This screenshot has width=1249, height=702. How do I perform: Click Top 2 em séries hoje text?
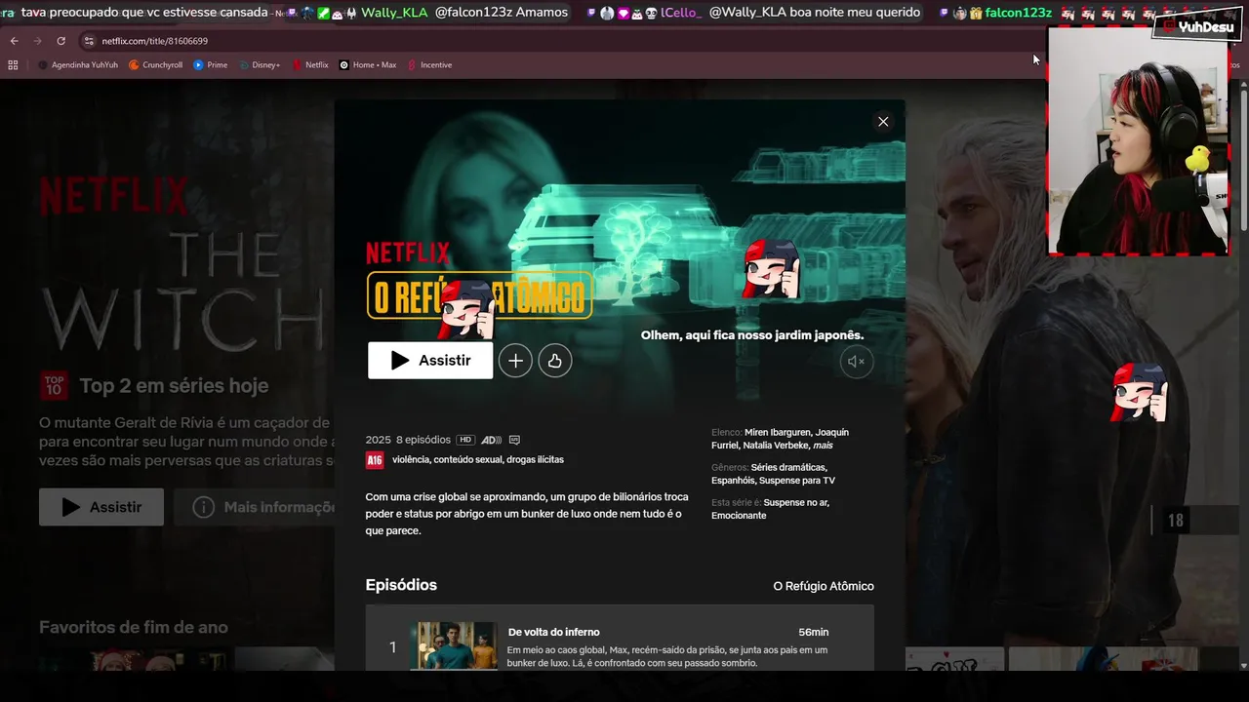point(174,386)
